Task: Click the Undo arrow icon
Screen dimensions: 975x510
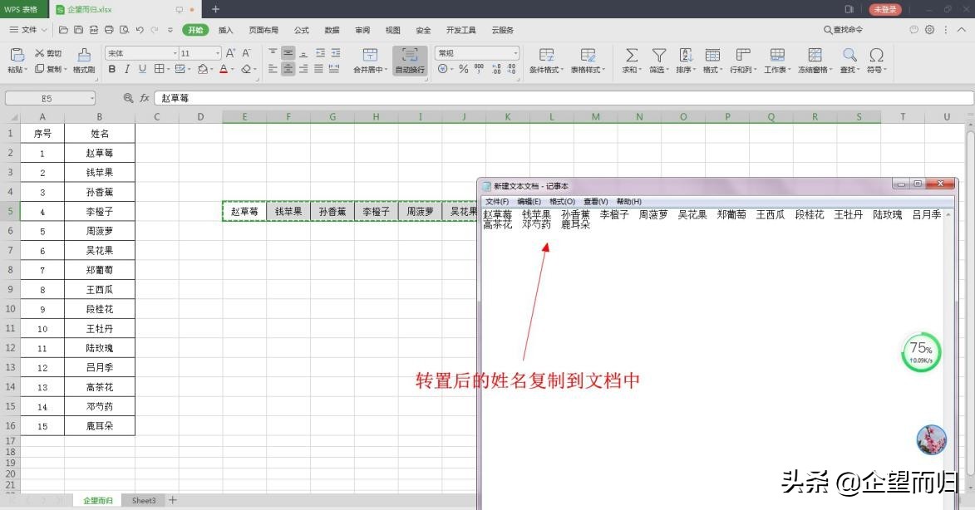Action: (140, 30)
